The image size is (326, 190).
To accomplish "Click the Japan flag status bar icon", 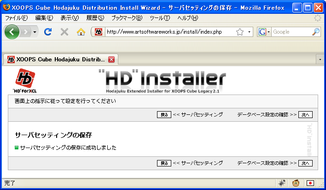I will coord(311,183).
